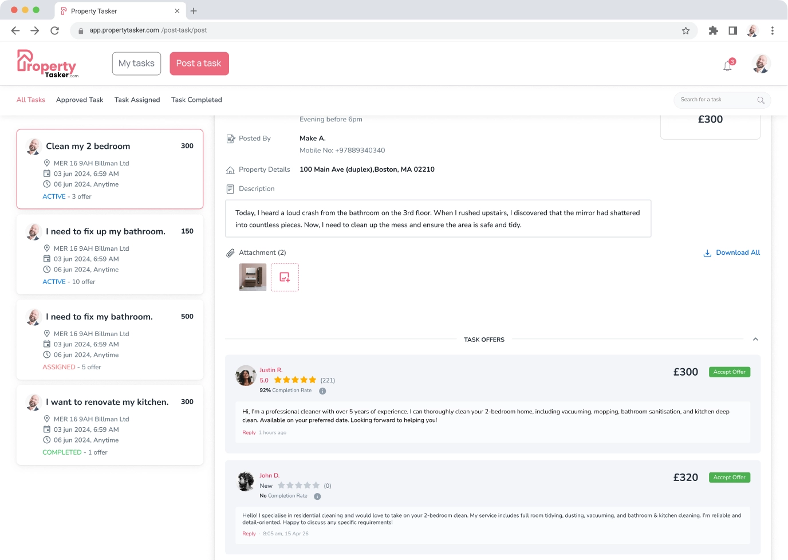Click info icon beside John's completion rate
The image size is (788, 560).
tap(317, 496)
